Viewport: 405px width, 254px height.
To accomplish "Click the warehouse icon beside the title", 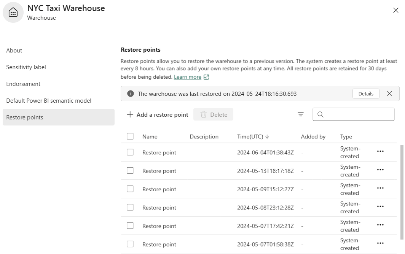I will 13,13.
